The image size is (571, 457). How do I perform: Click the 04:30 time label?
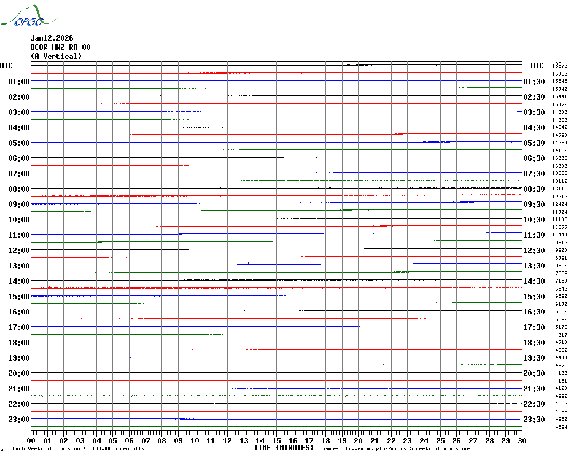click(534, 128)
